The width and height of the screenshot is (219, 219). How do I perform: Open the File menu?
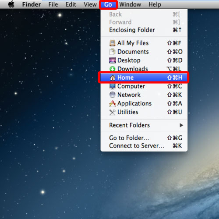tap(53, 4)
